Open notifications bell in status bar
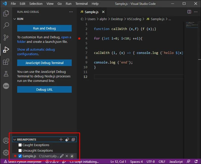Screen dimensions: 201x164 [196, 161]
